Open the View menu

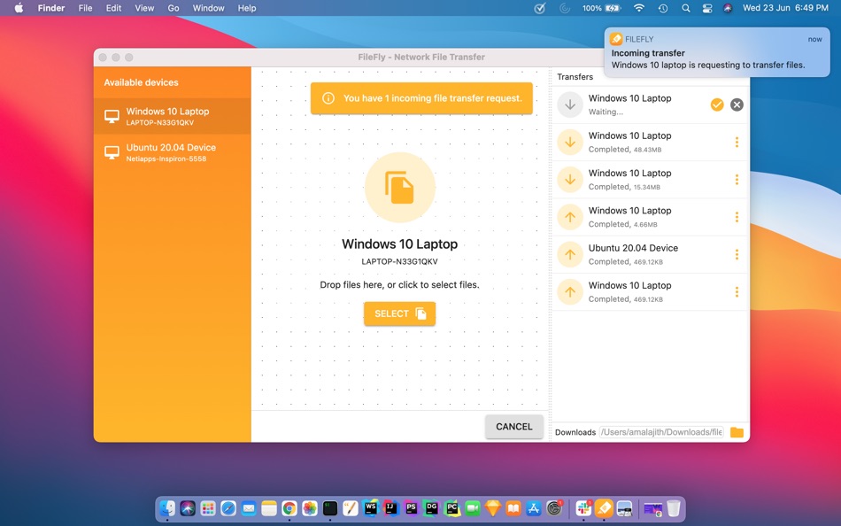pos(144,8)
